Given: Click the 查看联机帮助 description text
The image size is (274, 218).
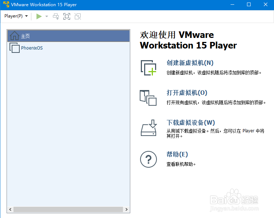Looking at the screenshot, I should tap(181, 164).
